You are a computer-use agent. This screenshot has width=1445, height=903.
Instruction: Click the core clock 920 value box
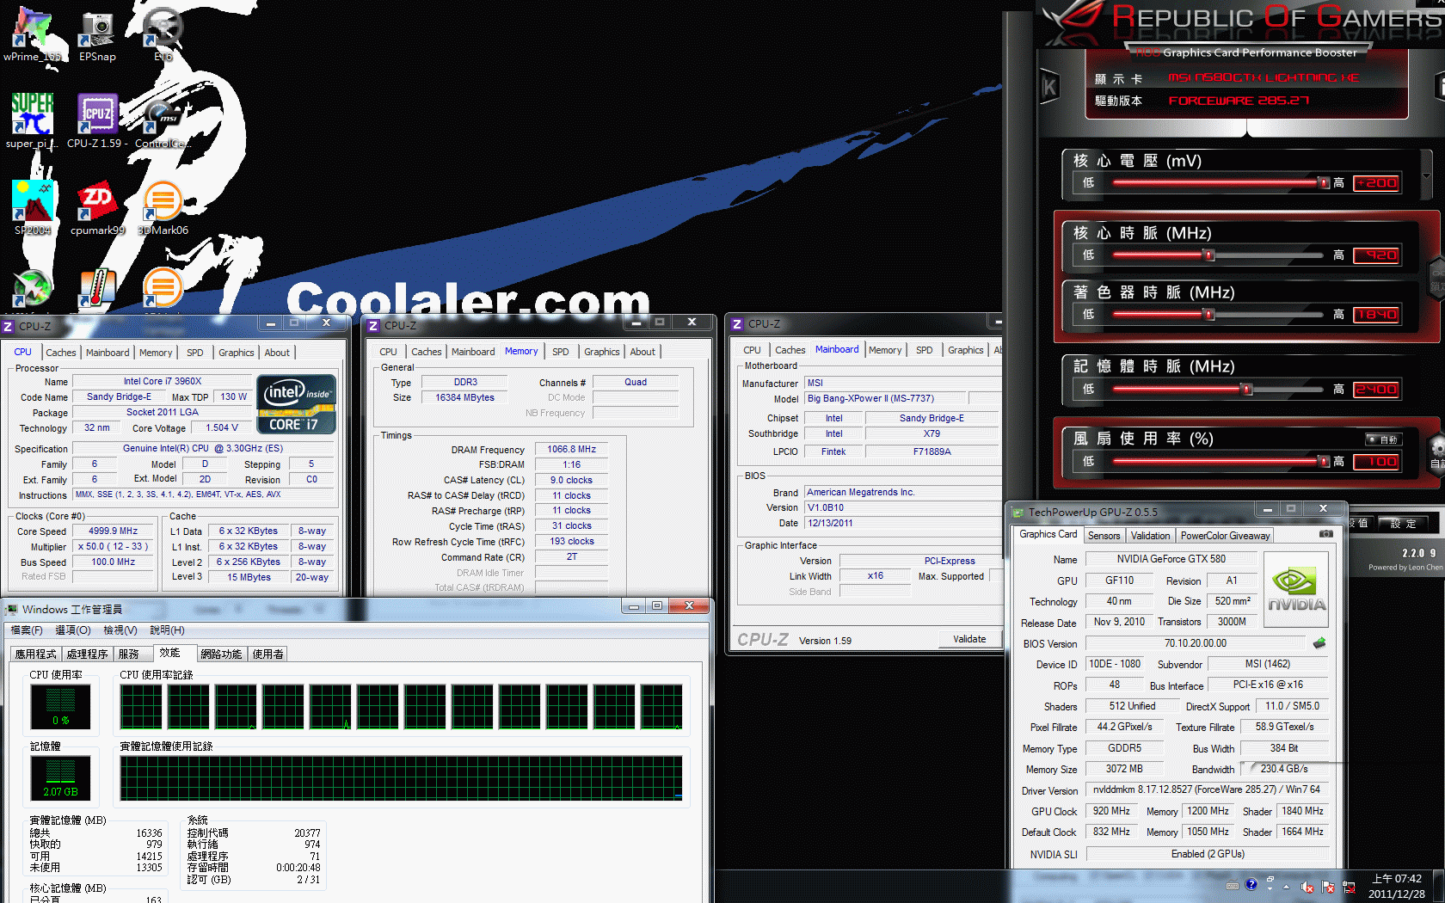[x=1376, y=255]
